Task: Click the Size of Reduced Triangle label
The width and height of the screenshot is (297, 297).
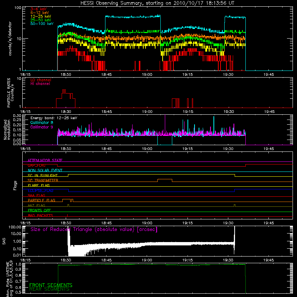Action: [x=94, y=229]
